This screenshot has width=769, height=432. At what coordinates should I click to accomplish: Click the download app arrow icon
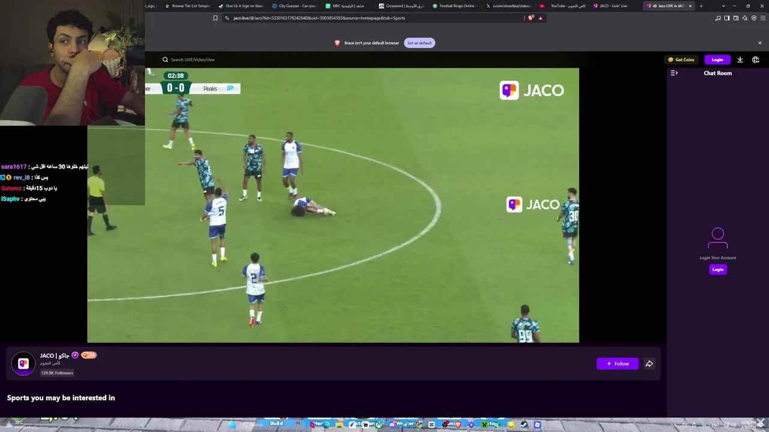coord(740,59)
